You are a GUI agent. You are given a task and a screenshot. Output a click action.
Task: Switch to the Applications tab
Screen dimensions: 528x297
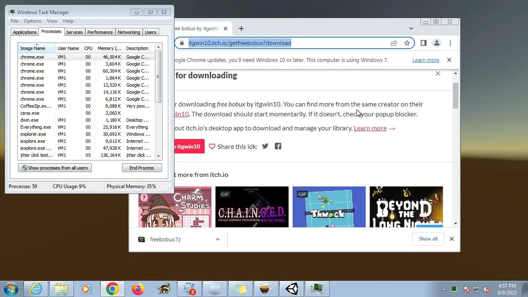click(25, 32)
